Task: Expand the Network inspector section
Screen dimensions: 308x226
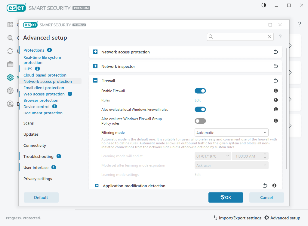Action: click(95, 66)
